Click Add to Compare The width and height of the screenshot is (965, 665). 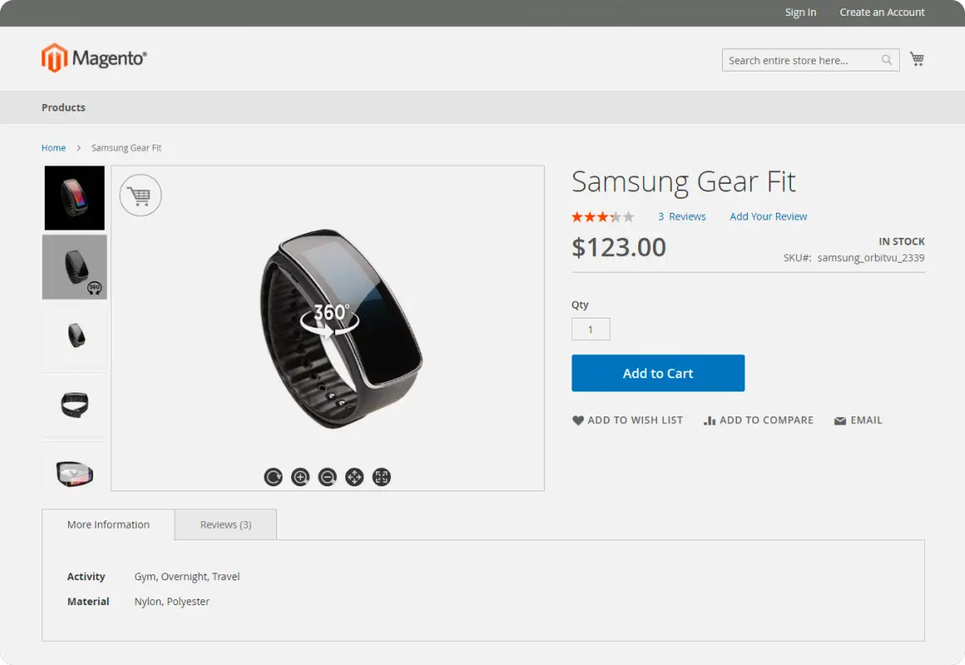pyautogui.click(x=758, y=421)
